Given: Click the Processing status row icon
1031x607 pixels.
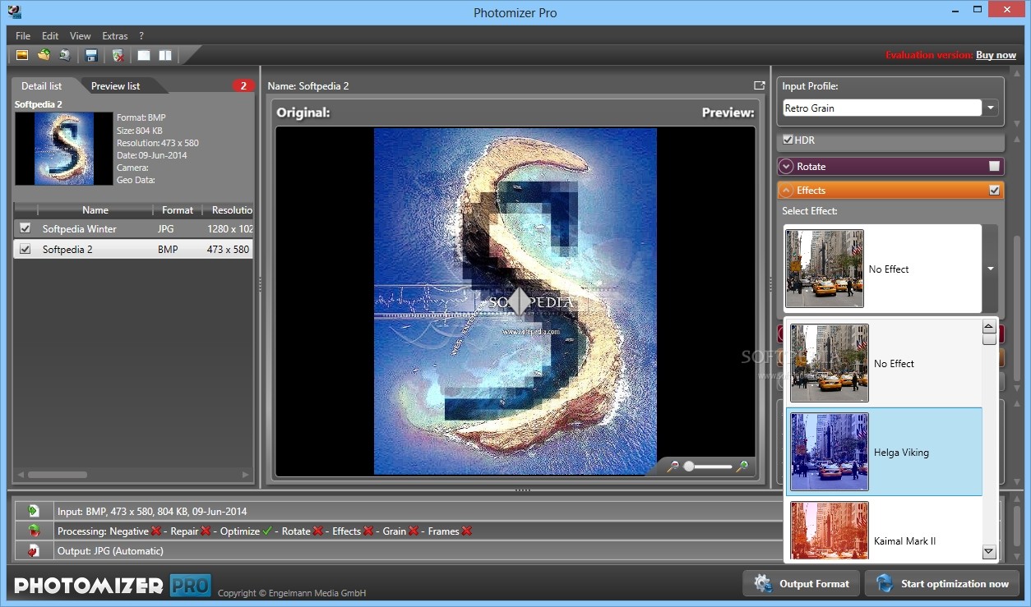Looking at the screenshot, I should coord(34,531).
